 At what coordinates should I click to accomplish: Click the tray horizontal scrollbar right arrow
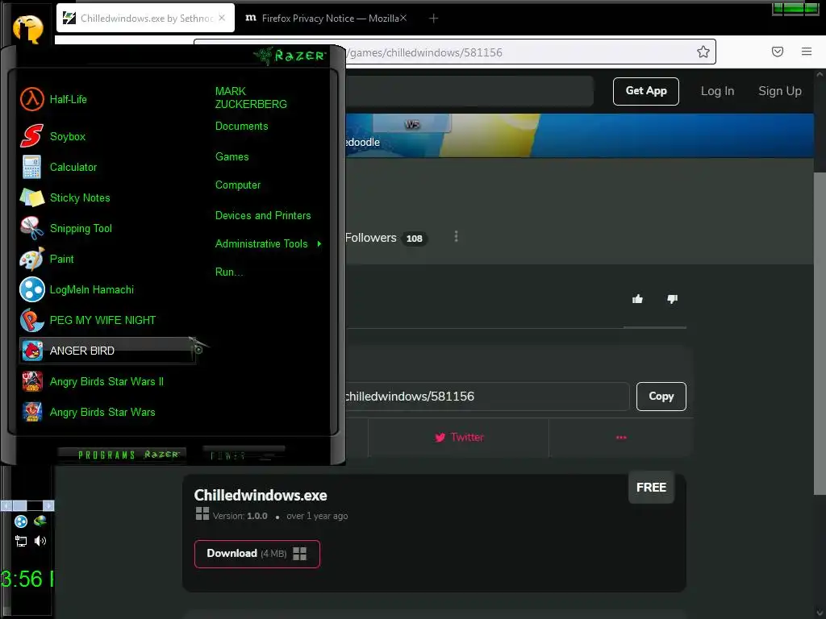point(48,505)
